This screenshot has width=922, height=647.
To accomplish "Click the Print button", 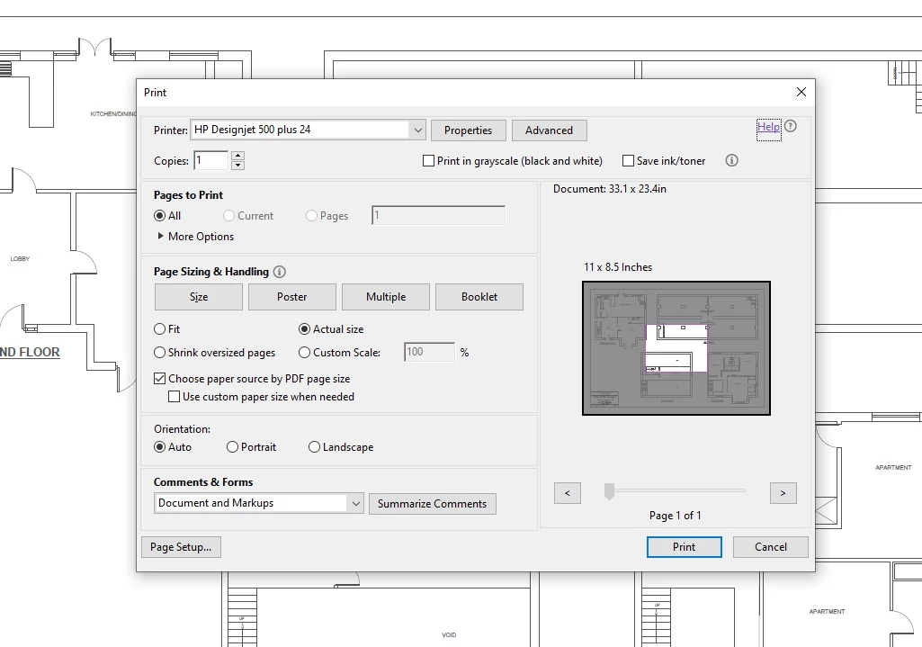I will pyautogui.click(x=685, y=547).
